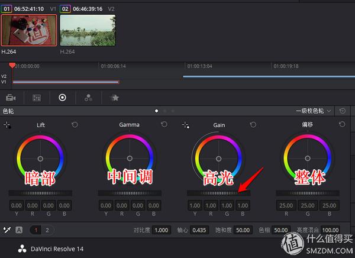Click the 色相 hue value 50.00
The height and width of the screenshot is (258, 355).
coord(281,230)
